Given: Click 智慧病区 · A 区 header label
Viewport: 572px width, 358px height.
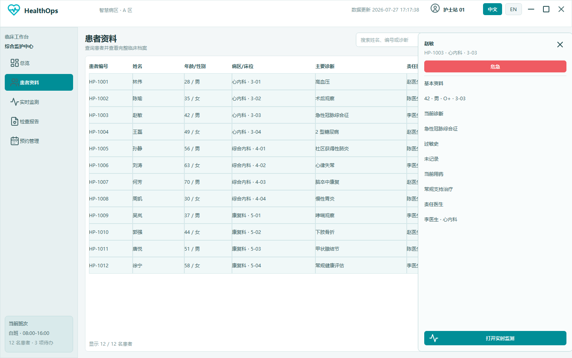Looking at the screenshot, I should point(116,10).
